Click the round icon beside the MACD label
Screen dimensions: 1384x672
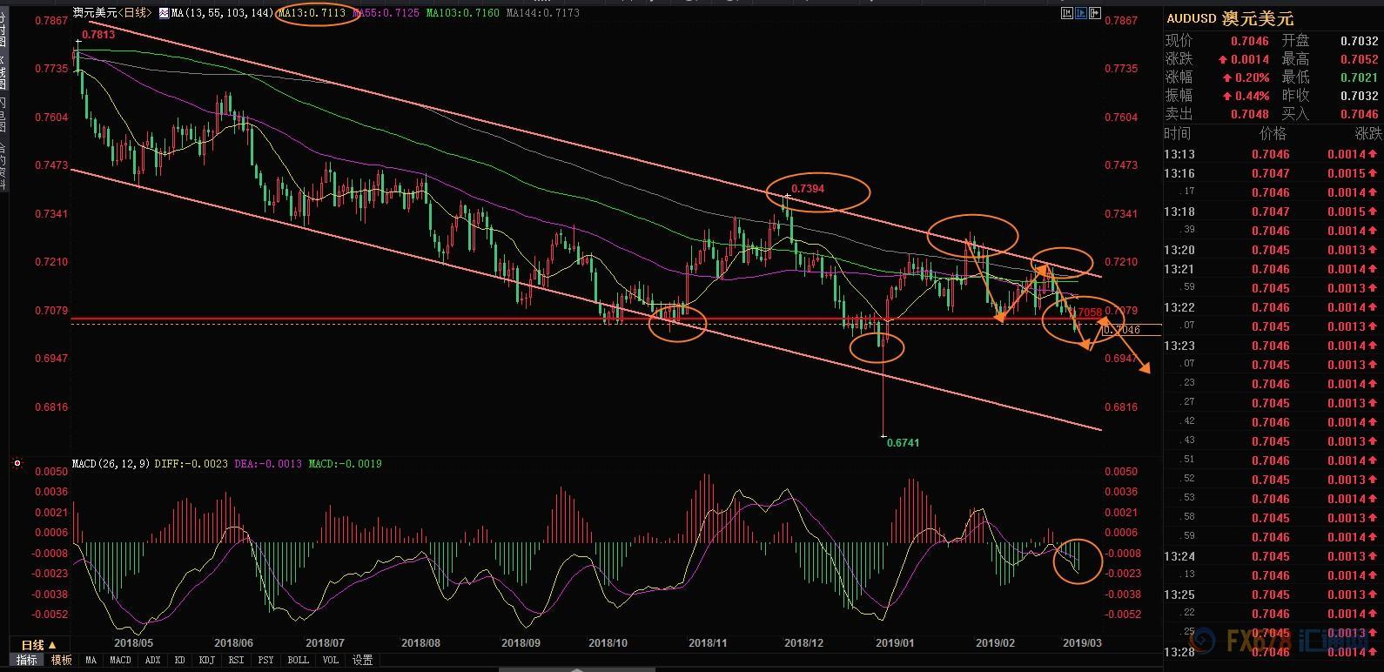click(17, 464)
